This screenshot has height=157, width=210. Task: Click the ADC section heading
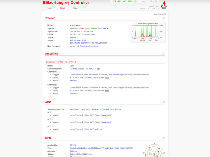click(48, 102)
